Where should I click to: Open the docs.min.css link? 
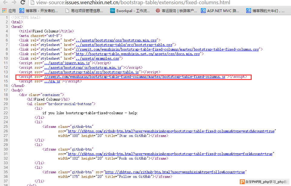tap(138, 54)
